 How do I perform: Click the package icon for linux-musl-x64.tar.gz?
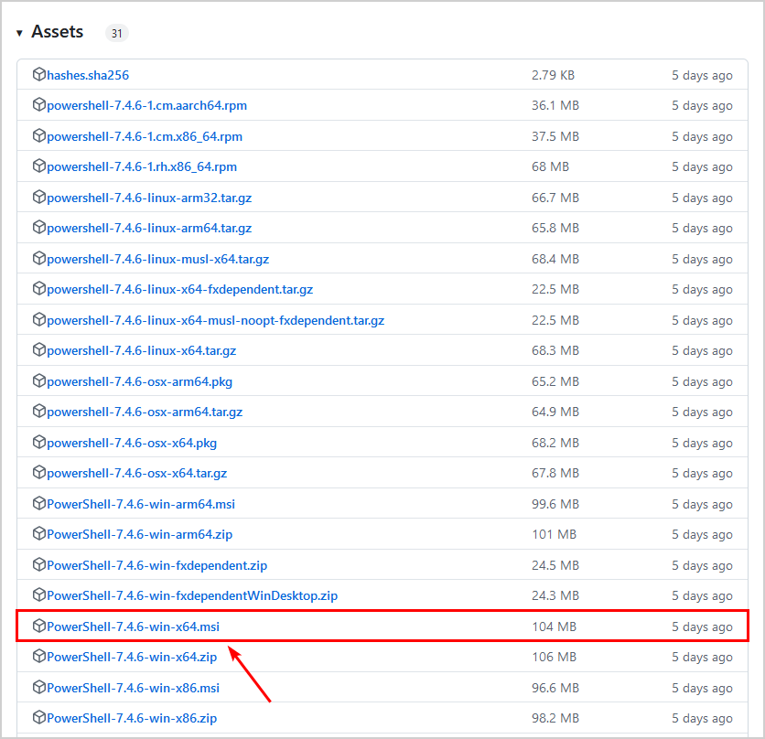[x=39, y=258]
